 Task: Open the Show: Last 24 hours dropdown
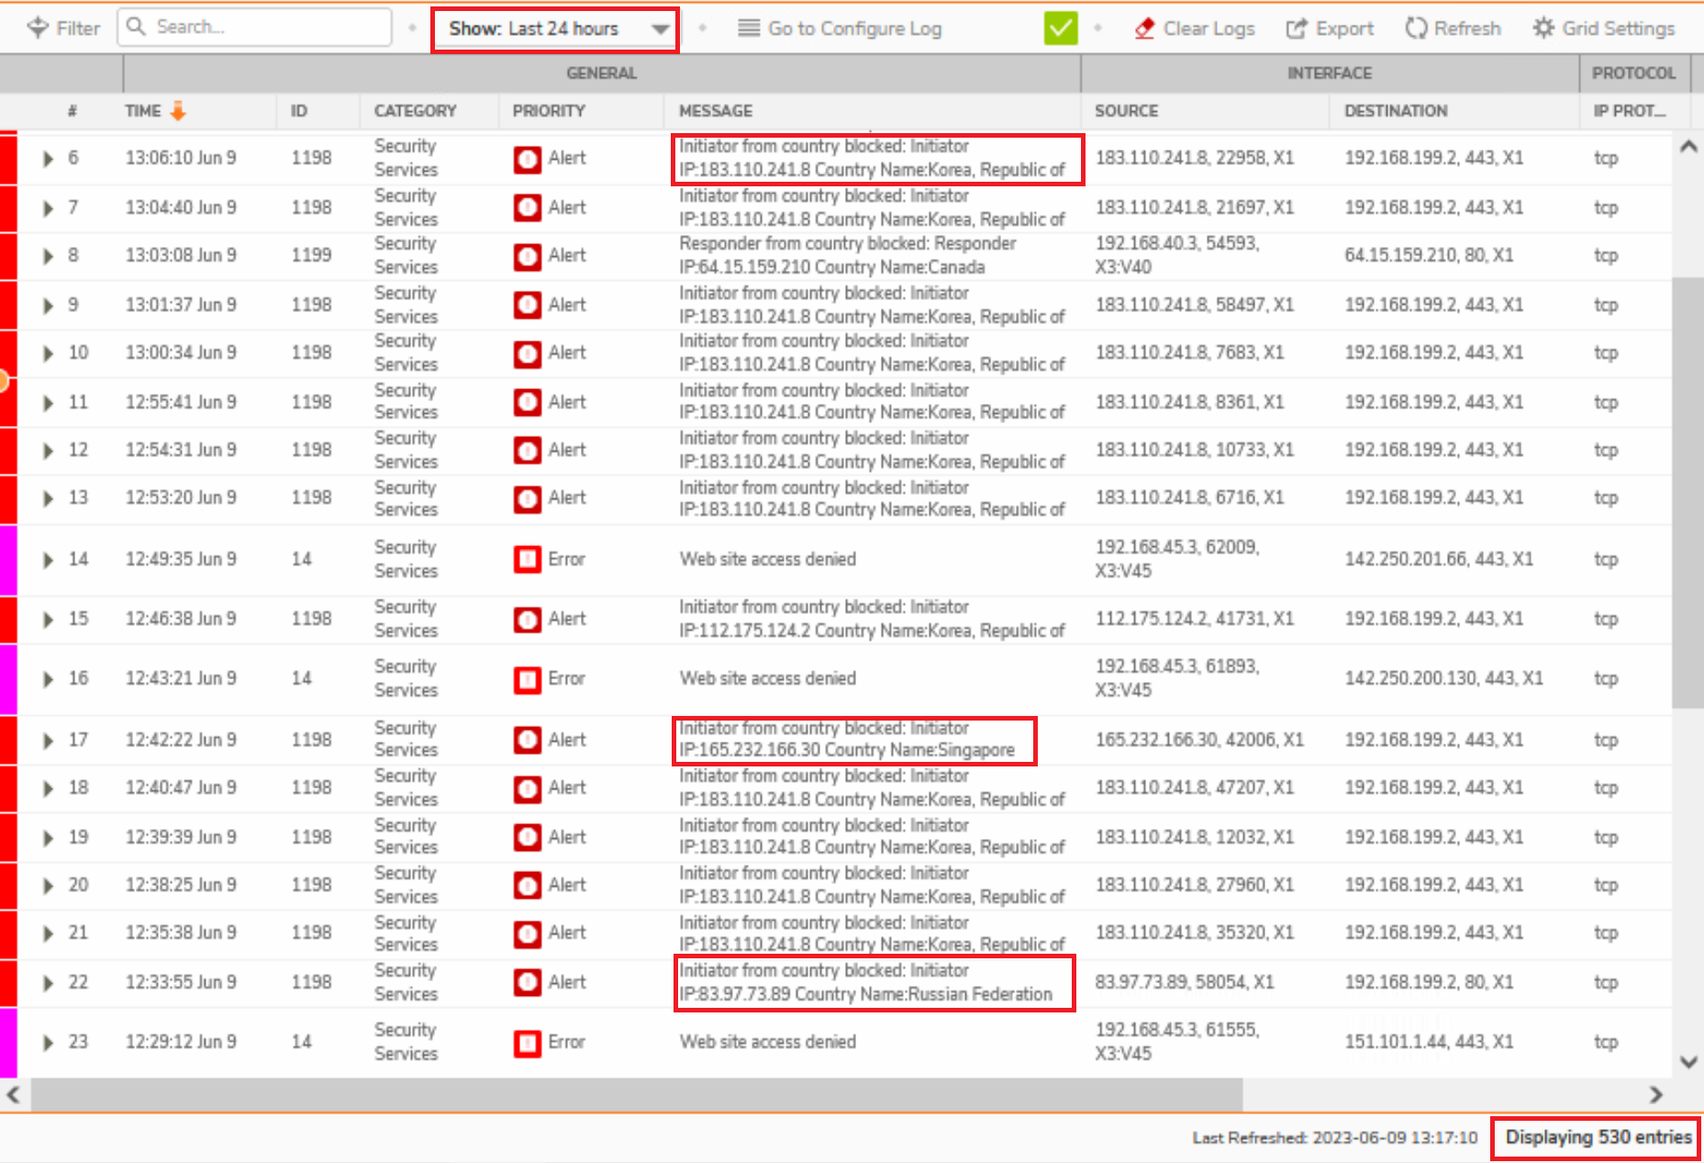(x=555, y=29)
